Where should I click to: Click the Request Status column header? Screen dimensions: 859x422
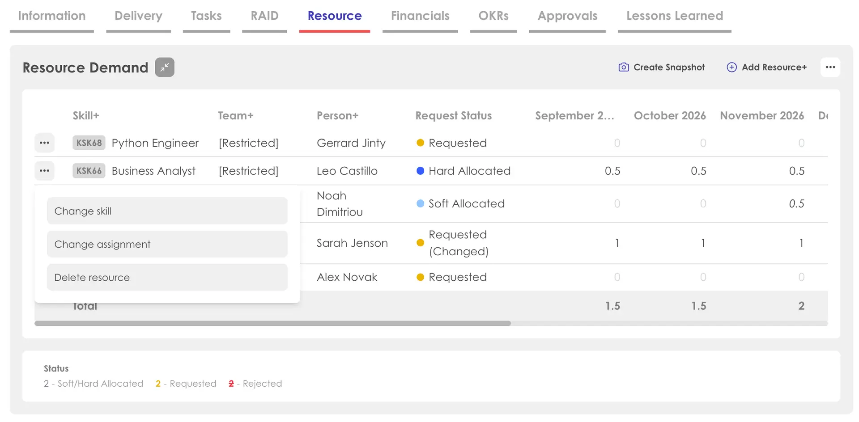pos(454,116)
